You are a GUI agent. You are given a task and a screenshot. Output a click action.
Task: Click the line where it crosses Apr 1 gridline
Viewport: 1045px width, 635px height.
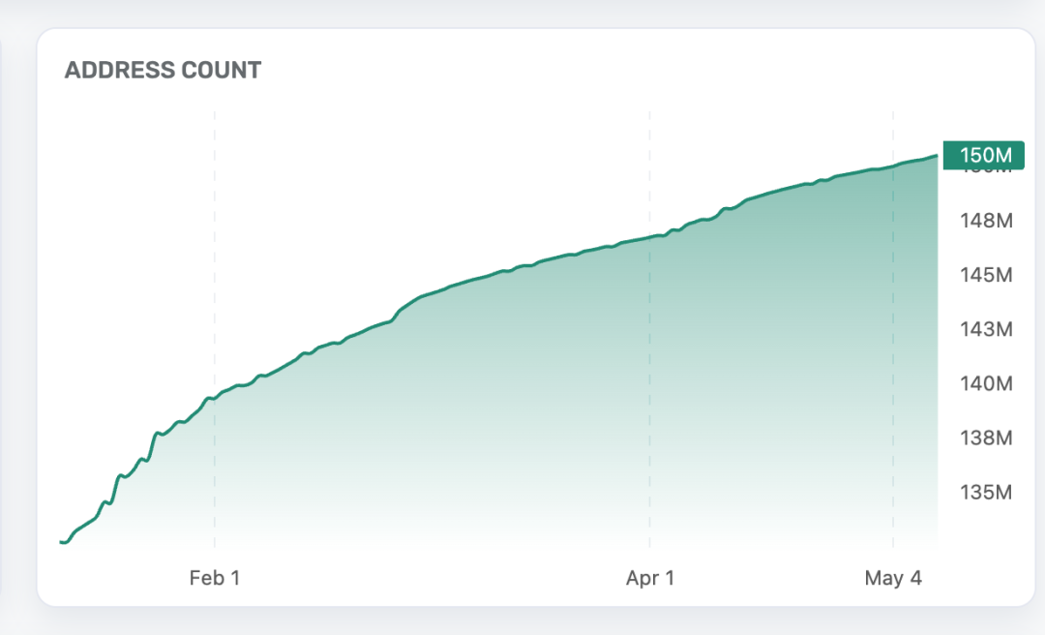650,237
